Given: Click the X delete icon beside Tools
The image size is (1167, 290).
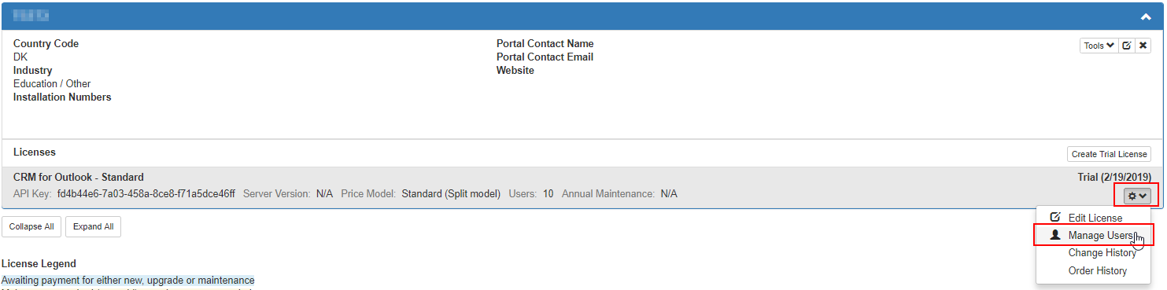Looking at the screenshot, I should coord(1143,46).
